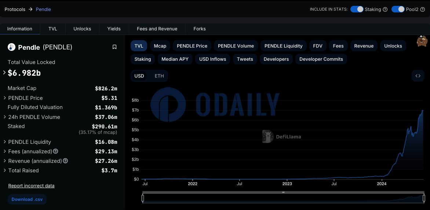Image resolution: width=430 pixels, height=210 pixels.
Task: Toggle PENDLE Volume chart metric
Action: point(236,46)
